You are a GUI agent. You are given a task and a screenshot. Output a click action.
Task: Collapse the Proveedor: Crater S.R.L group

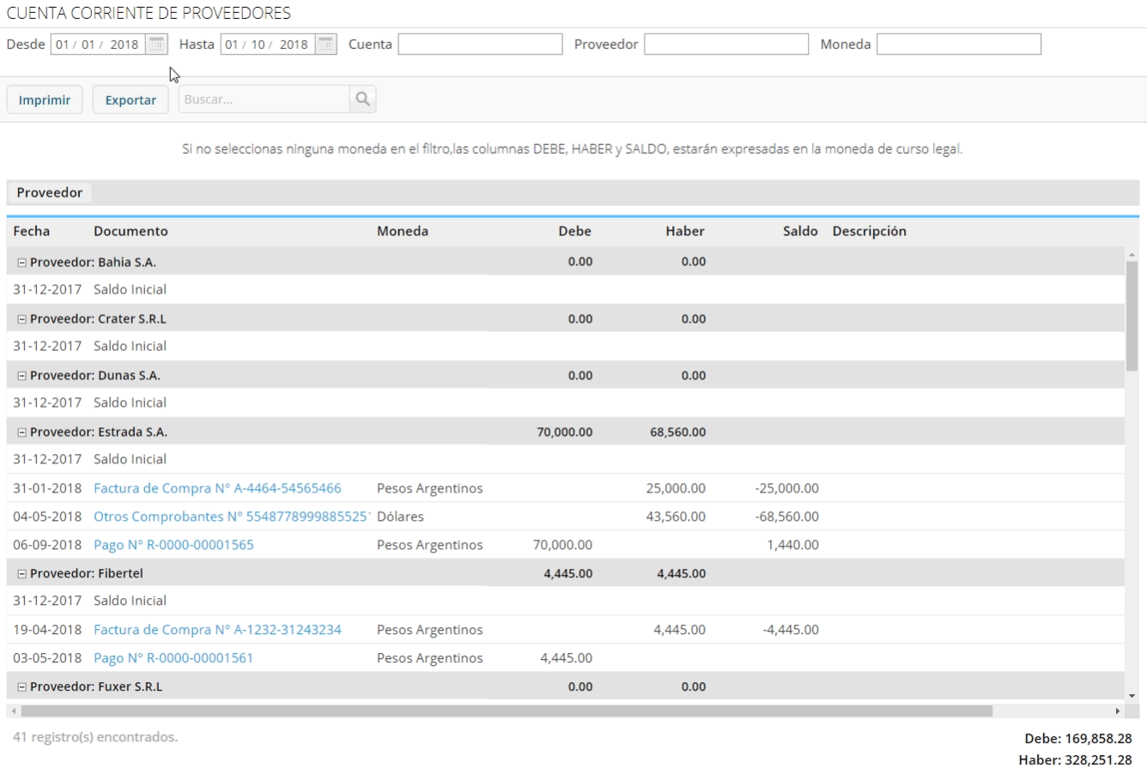coord(22,319)
